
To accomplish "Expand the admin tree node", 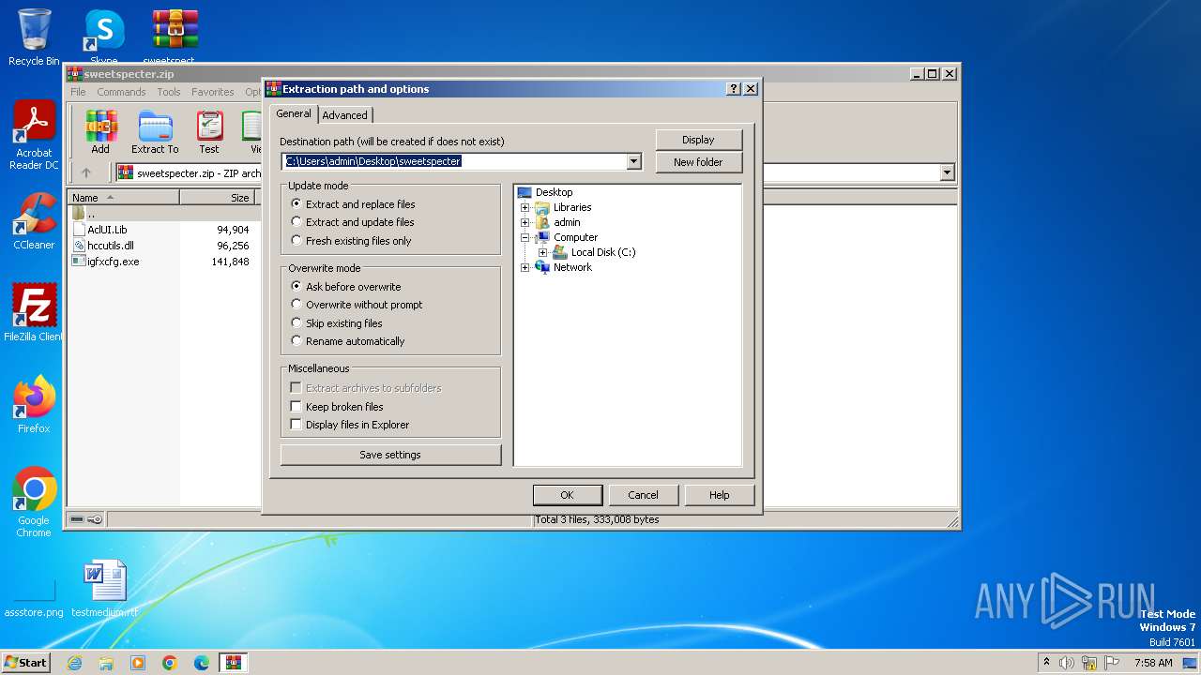I will point(525,222).
